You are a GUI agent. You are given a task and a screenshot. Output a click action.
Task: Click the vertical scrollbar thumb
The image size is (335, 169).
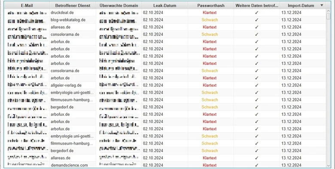pyautogui.click(x=329, y=16)
